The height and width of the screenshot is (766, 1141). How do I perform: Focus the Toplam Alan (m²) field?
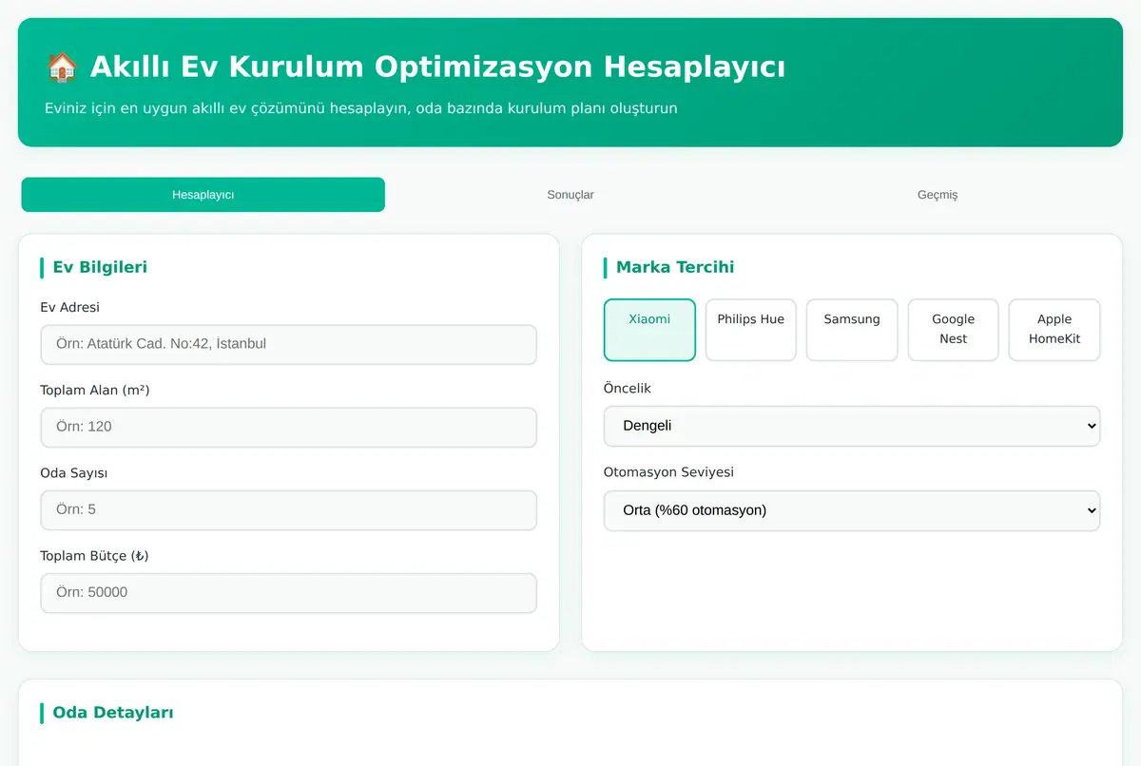click(x=288, y=427)
